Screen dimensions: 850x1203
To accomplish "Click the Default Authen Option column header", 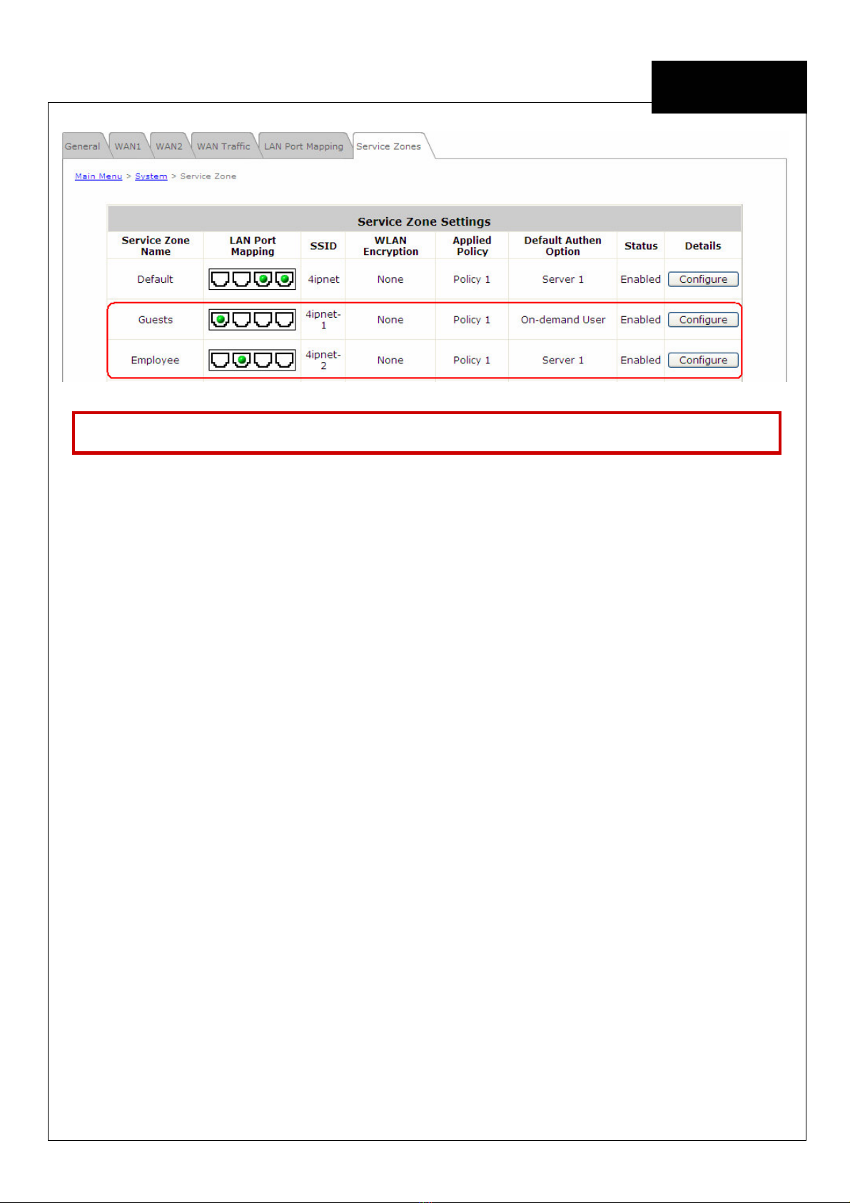I will pos(563,246).
